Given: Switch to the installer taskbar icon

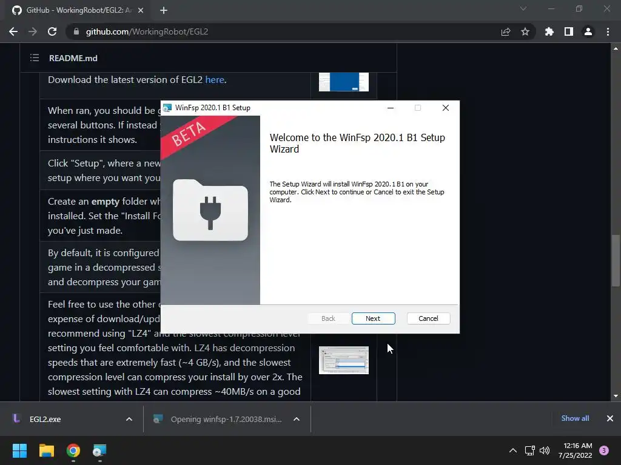Looking at the screenshot, I should pyautogui.click(x=99, y=450).
